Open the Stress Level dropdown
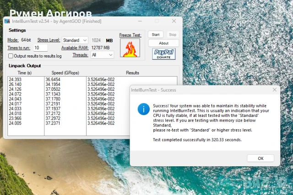Viewport: 293px width, 195px height. point(75,40)
